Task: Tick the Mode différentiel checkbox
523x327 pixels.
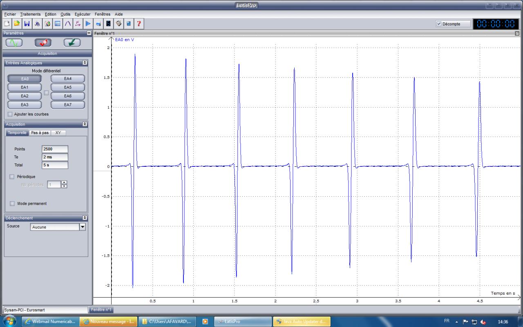Action: 46,93
